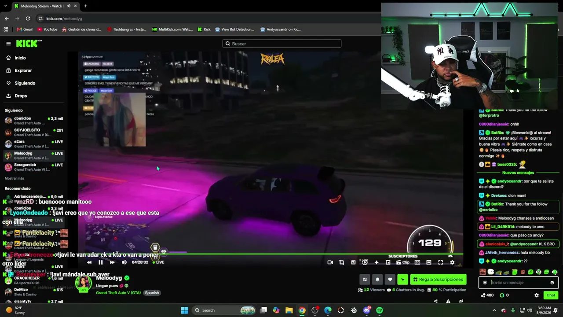The width and height of the screenshot is (563, 317).
Task: Click the green follow plus button
Action: coord(402,280)
